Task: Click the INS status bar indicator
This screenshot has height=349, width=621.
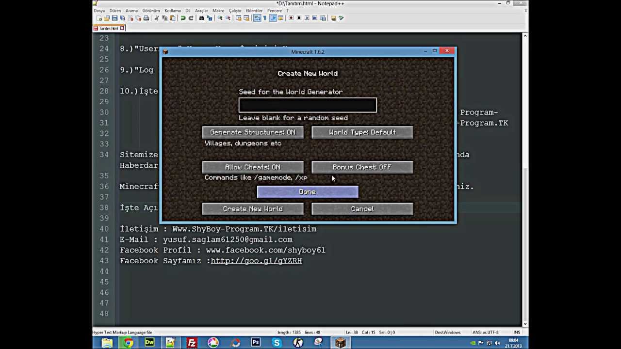Action: pyautogui.click(x=517, y=333)
